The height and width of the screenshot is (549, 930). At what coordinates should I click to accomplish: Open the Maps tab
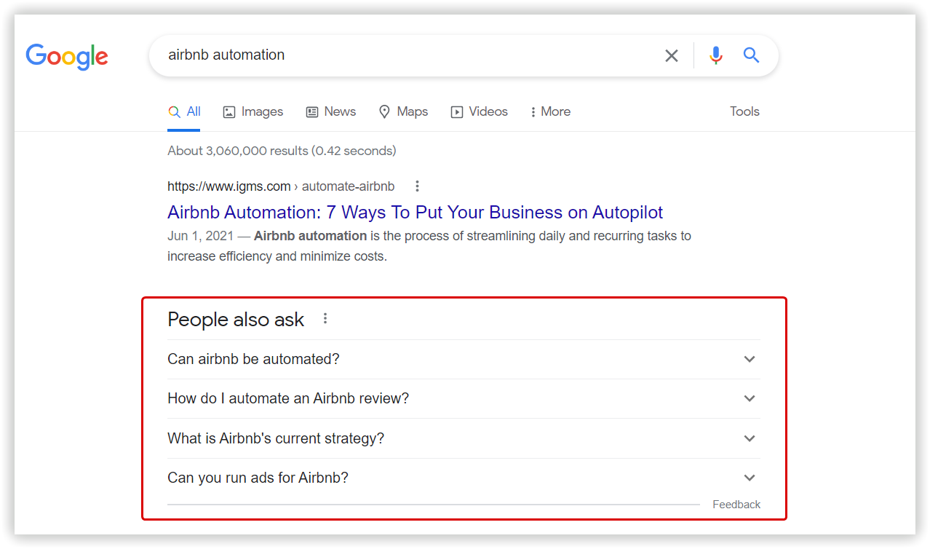coord(403,111)
